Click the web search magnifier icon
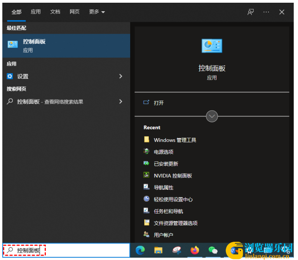 click(10, 102)
